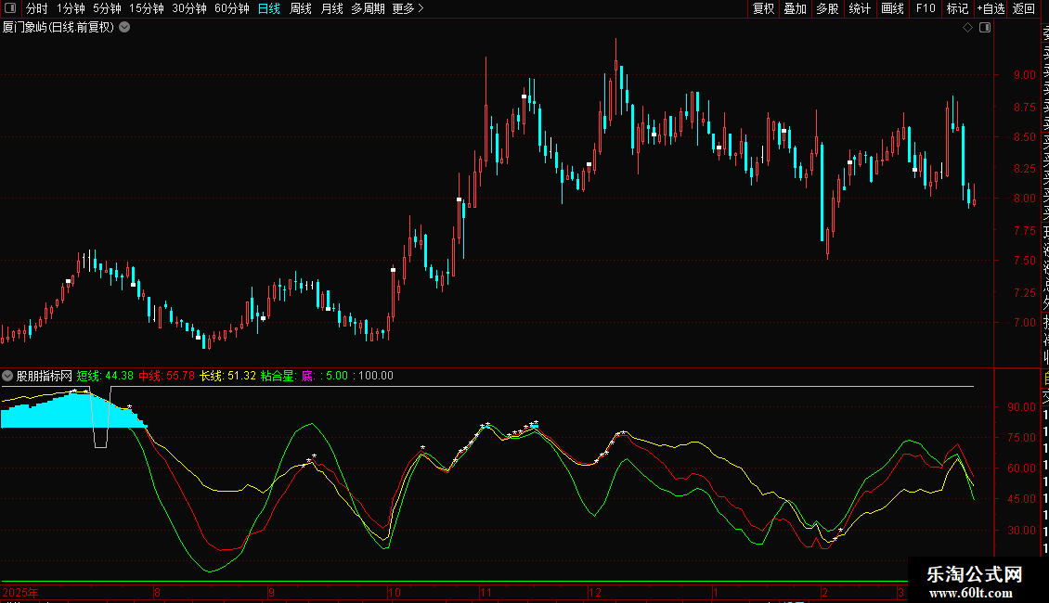This screenshot has width=1049, height=603.
Task: Select the 60分钟 period
Action: pyautogui.click(x=232, y=8)
